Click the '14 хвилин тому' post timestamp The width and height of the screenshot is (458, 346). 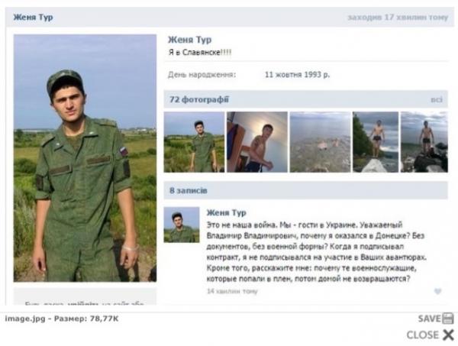232,291
